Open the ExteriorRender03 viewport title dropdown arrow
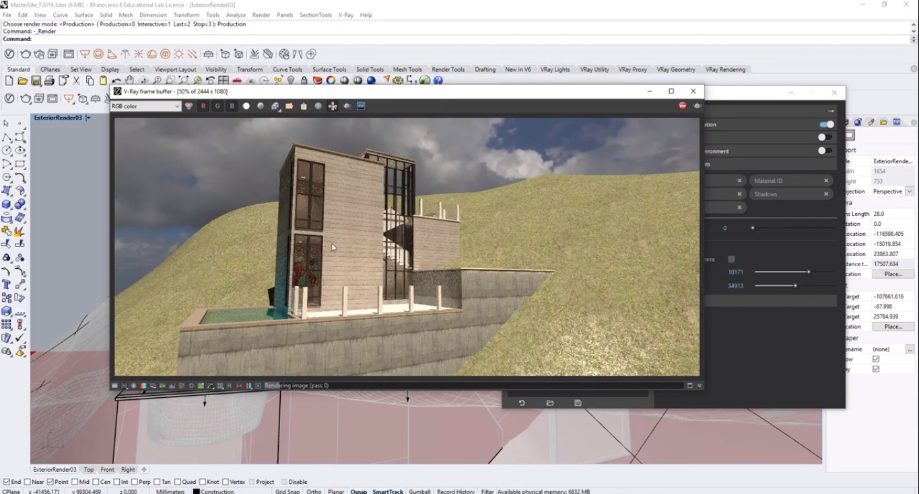Image resolution: width=919 pixels, height=494 pixels. 88,118
